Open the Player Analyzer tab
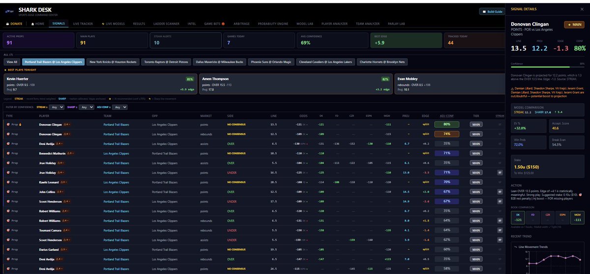Image resolution: width=590 pixels, height=274 pixels. click(x=335, y=24)
